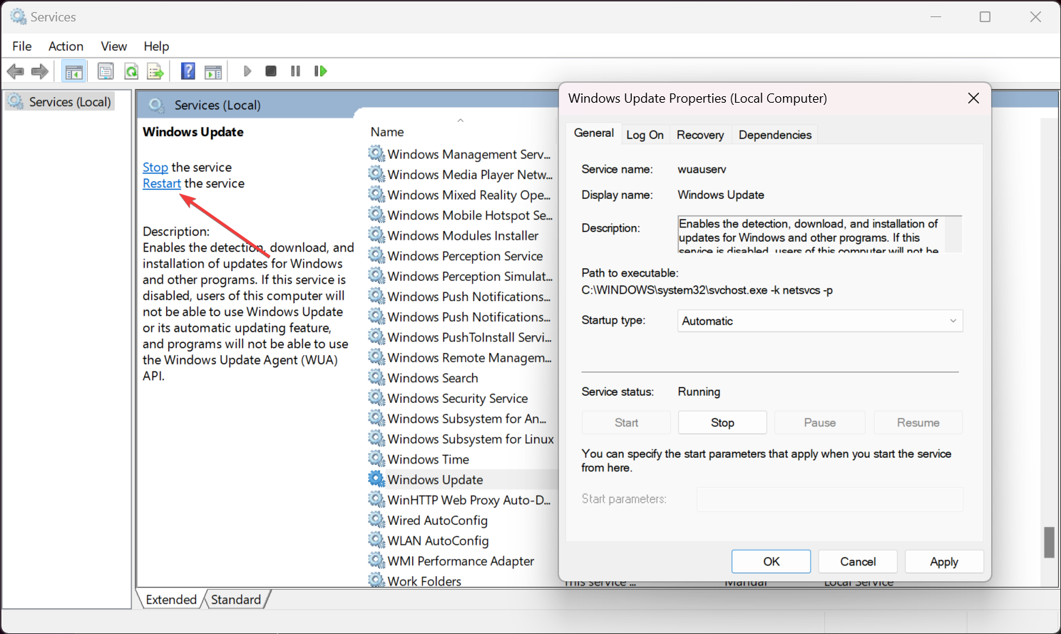Click the Back arrow in the toolbar
The height and width of the screenshot is (634, 1061).
[x=15, y=71]
